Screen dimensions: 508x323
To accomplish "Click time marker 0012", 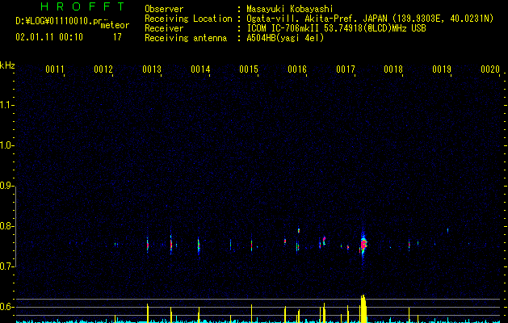I will tap(103, 69).
